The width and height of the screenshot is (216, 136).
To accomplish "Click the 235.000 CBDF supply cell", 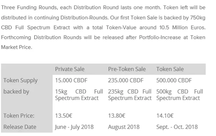I will (126, 80).
